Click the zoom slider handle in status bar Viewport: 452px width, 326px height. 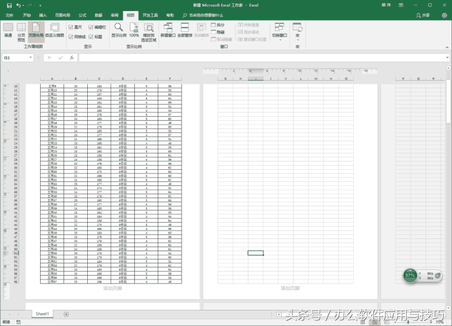[x=408, y=322]
